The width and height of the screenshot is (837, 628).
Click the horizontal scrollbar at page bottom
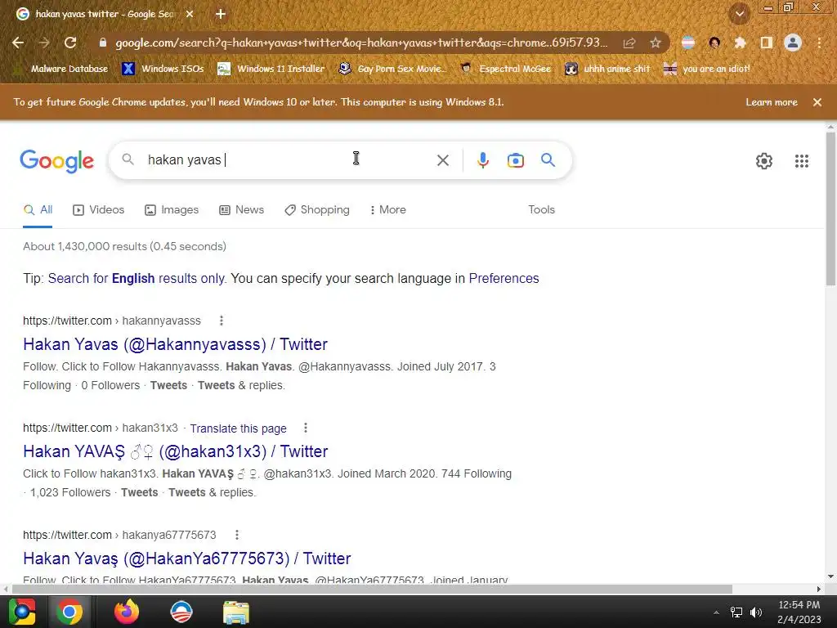coord(372,589)
